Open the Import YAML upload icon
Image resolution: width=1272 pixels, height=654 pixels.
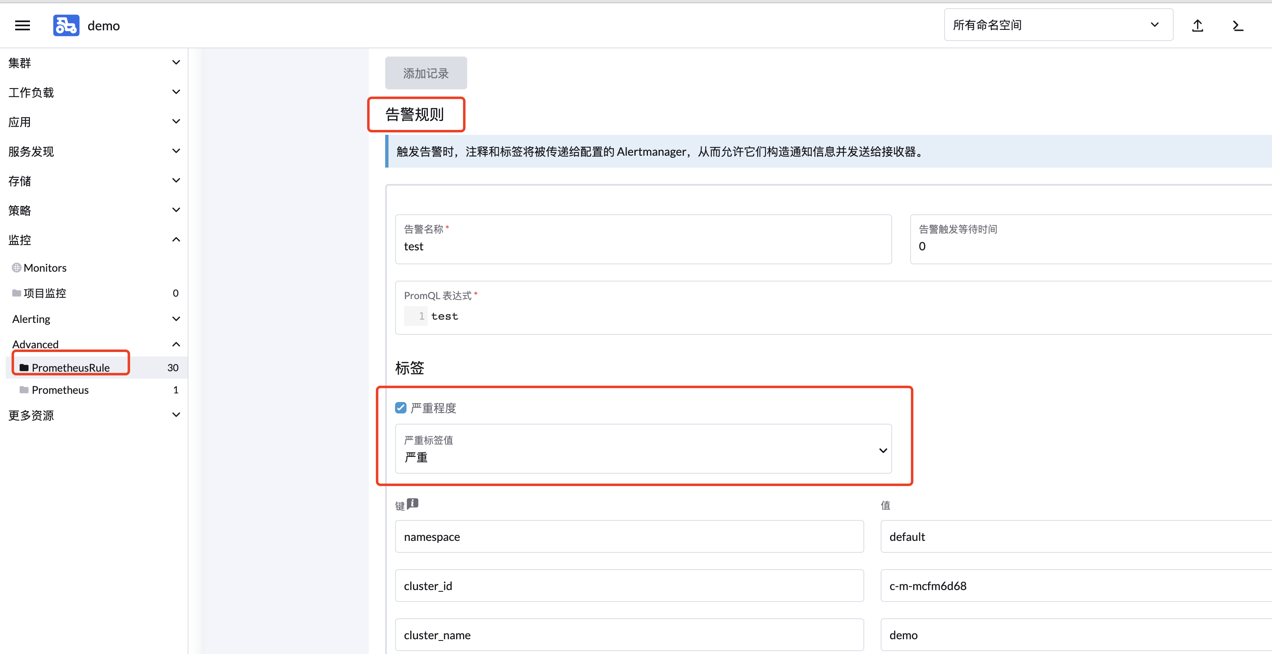pyautogui.click(x=1197, y=25)
